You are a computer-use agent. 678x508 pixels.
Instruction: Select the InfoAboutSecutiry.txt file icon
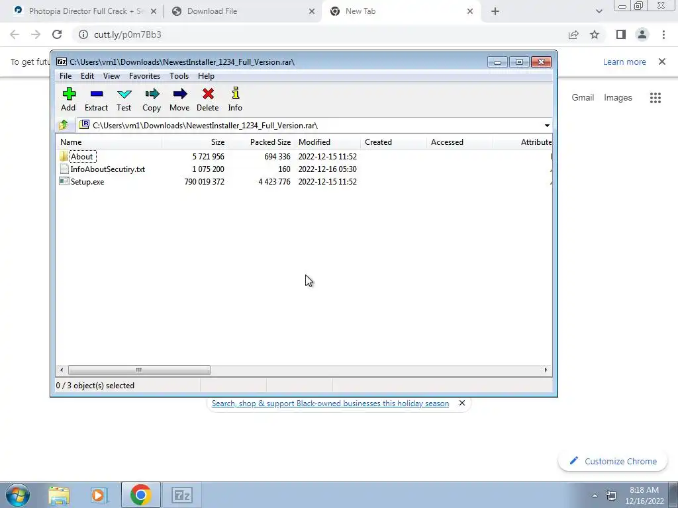point(64,169)
